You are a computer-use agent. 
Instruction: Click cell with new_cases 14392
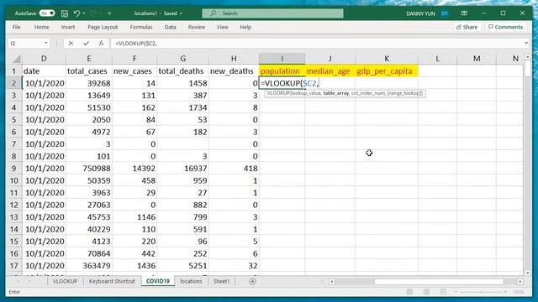point(134,168)
